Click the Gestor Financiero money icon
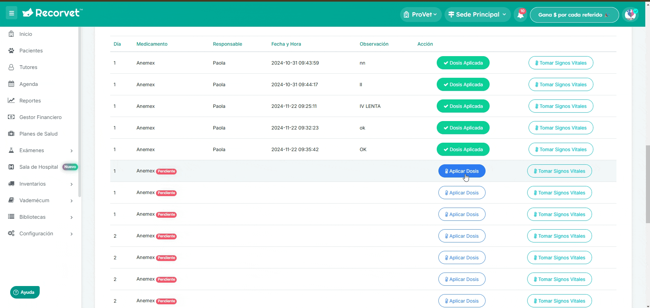650x308 pixels. pos(11,117)
